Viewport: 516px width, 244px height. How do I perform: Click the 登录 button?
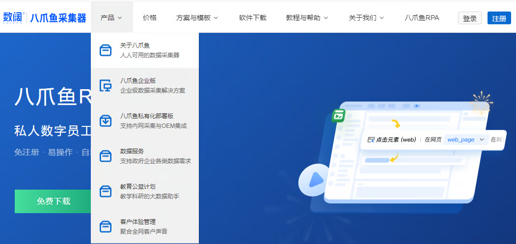pos(469,18)
